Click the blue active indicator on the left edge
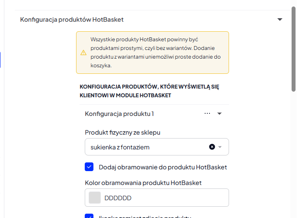Screen dimensions: 299x218 pyautogui.click(x=0, y=60)
